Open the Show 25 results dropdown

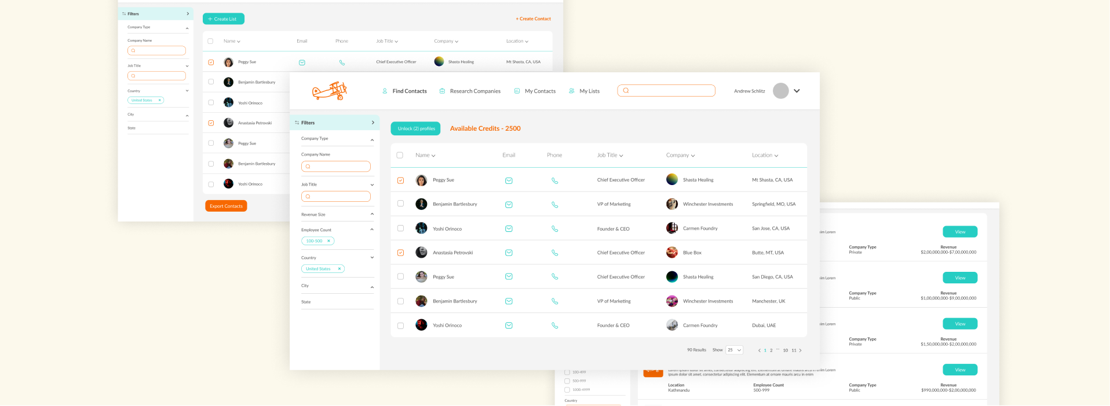tap(734, 350)
